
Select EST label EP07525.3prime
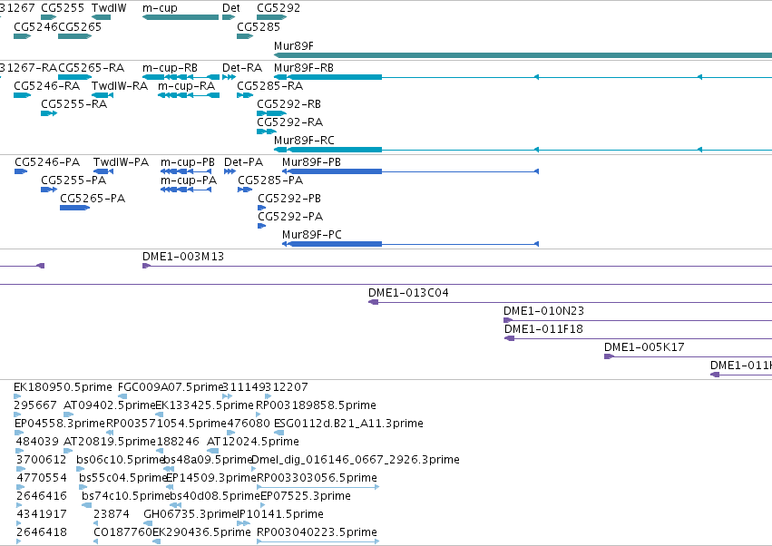point(305,496)
